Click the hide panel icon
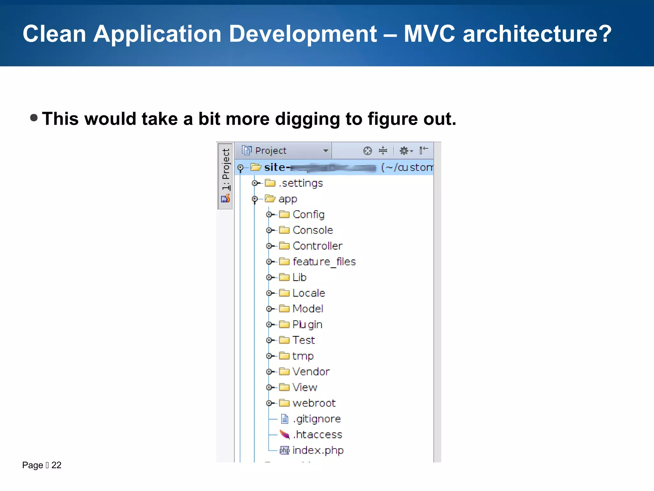The width and height of the screenshot is (654, 491). click(x=424, y=150)
